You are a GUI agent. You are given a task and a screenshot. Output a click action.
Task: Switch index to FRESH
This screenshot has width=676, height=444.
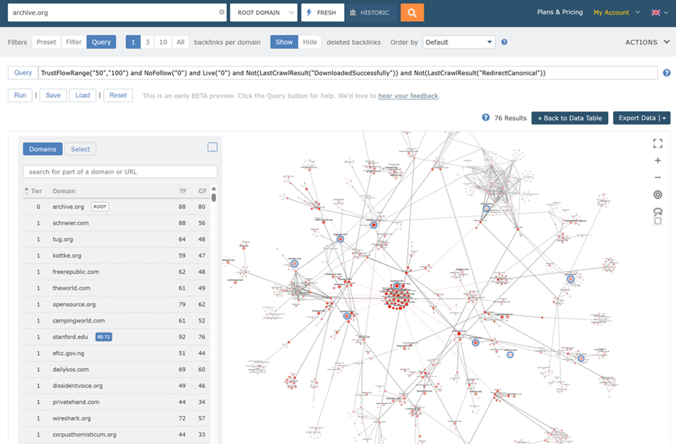coord(323,12)
